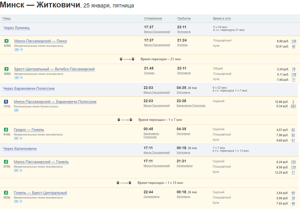The image size is (300, 216).
Task: Click green train icon for train 635Б
Action: coord(6,41)
